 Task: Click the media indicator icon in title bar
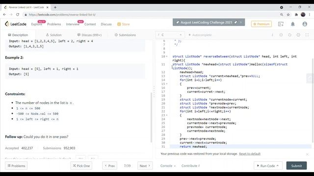pyautogui.click(x=281, y=7)
